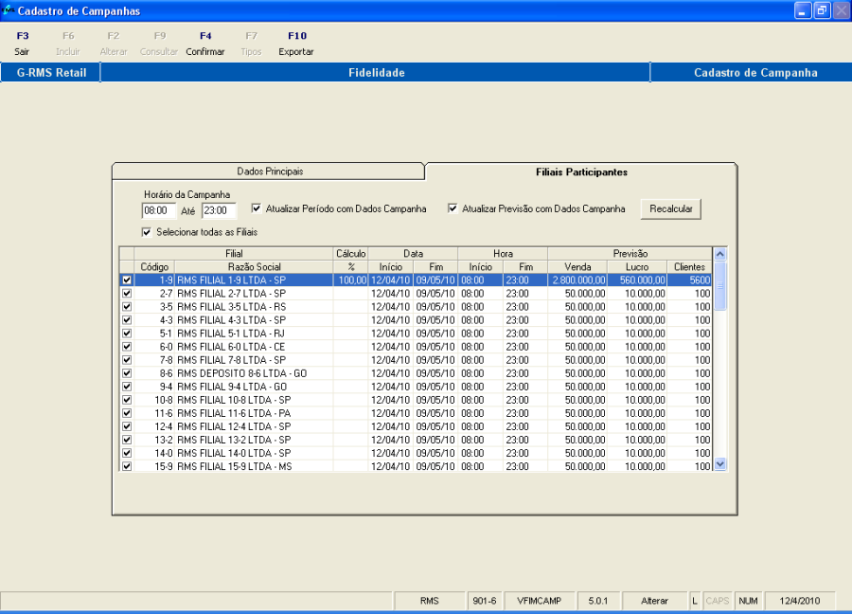Image resolution: width=852 pixels, height=614 pixels.
Task: Click F3 Sair to exit
Action: point(23,44)
